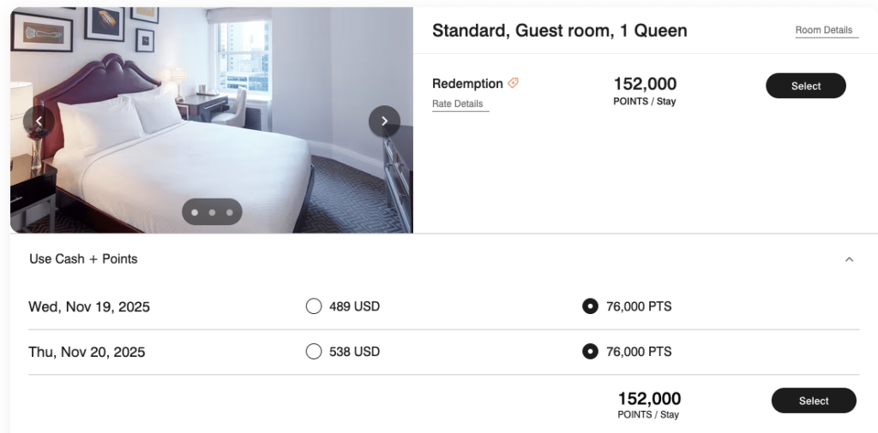Choose 538 USD for Thu, Nov 20
878x433 pixels.
click(x=314, y=352)
